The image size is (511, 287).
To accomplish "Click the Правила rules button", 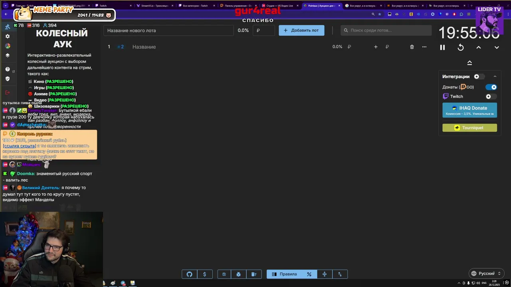I will (x=284, y=274).
